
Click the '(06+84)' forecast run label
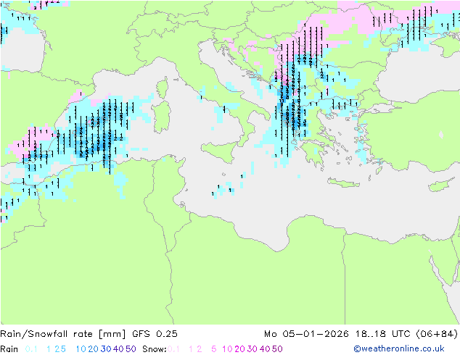coord(437,334)
